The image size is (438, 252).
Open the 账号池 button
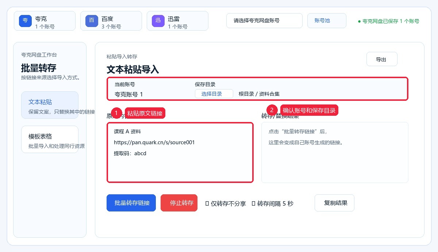(327, 21)
